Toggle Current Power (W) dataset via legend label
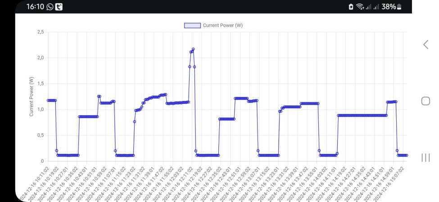The width and height of the screenshot is (439, 202). (x=223, y=25)
